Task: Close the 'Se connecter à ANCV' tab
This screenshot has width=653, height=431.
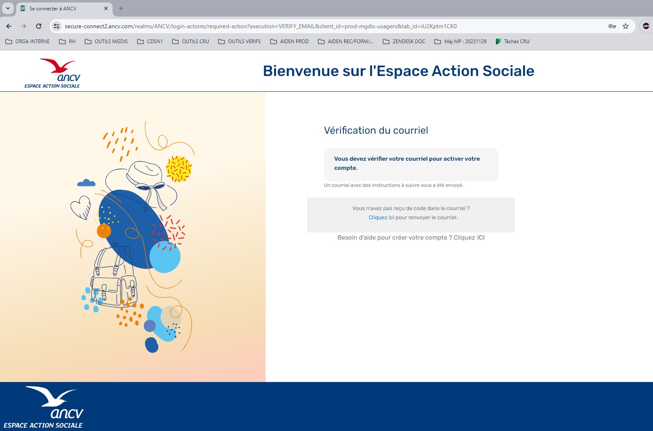Action: (106, 8)
